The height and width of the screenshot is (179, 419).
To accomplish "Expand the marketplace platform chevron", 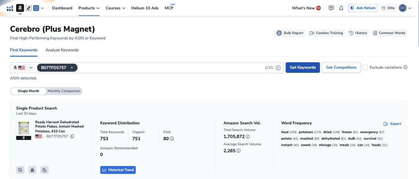I will click(x=42, y=8).
